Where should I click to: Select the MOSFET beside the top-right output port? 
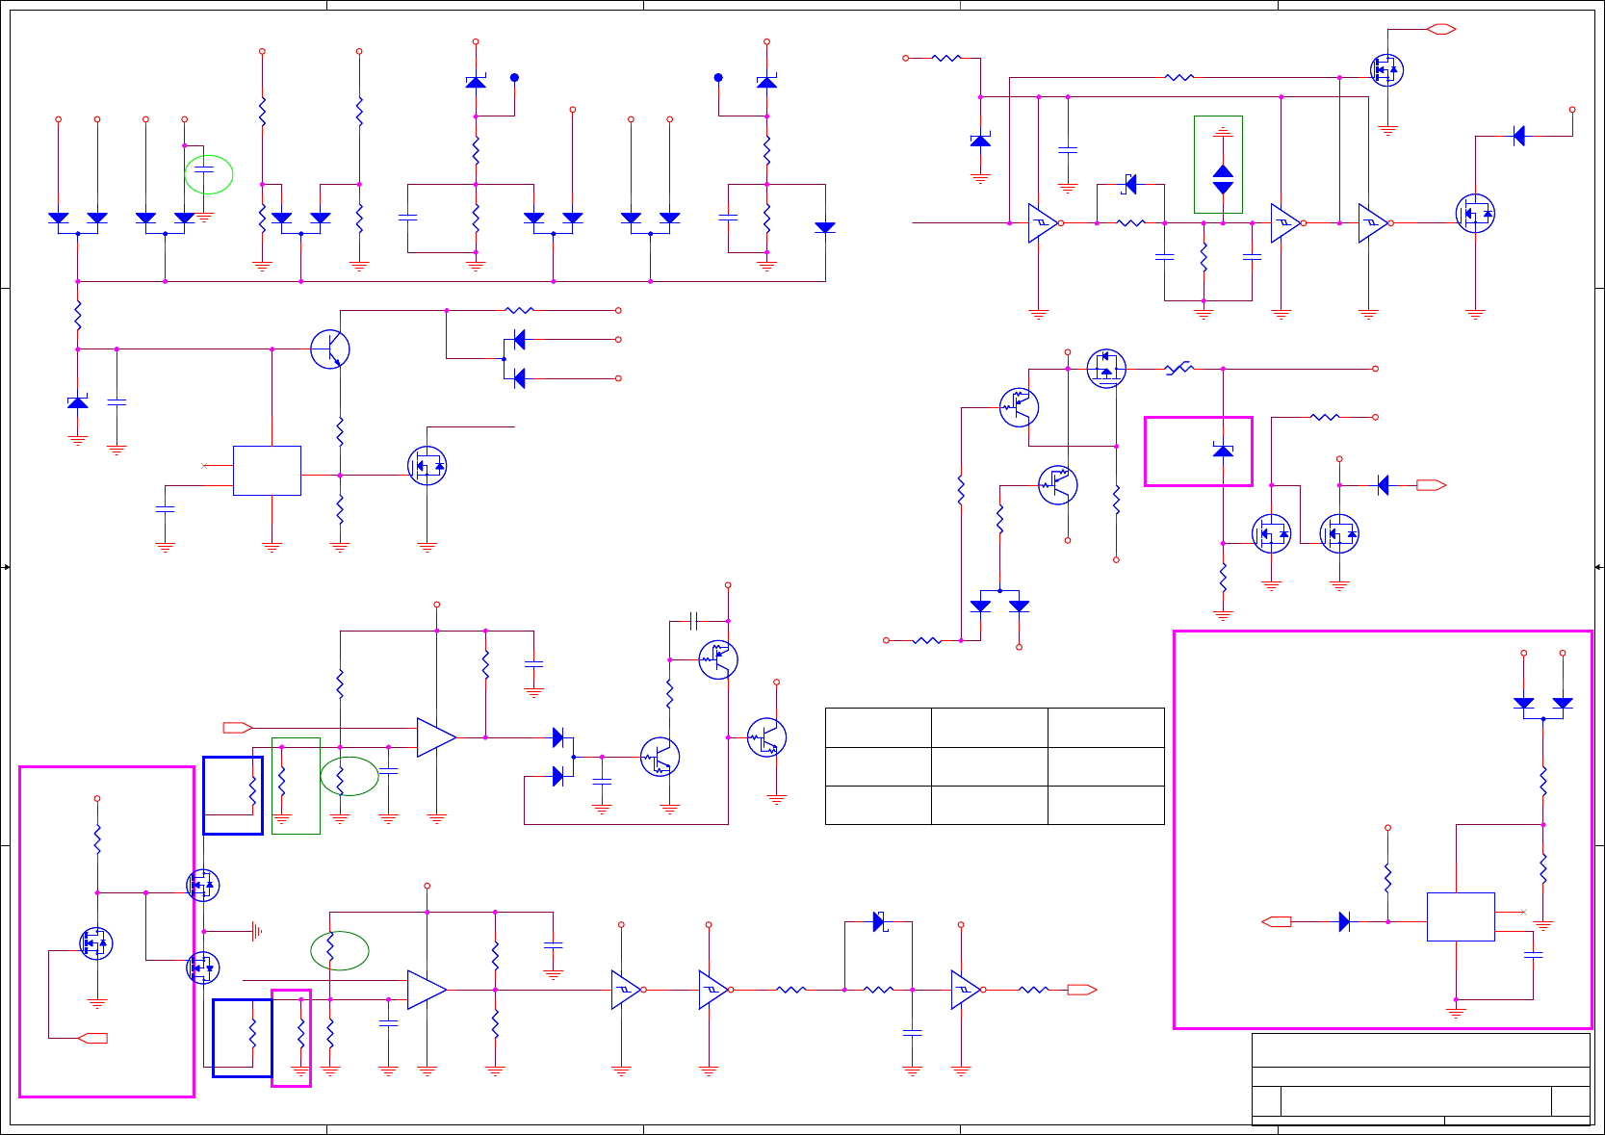click(x=1386, y=69)
